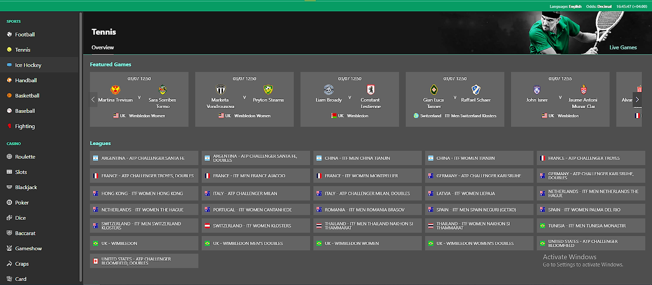Click the France flag beside ITF Women Montpellier
Viewport: 652px width, 285px height.
point(319,176)
